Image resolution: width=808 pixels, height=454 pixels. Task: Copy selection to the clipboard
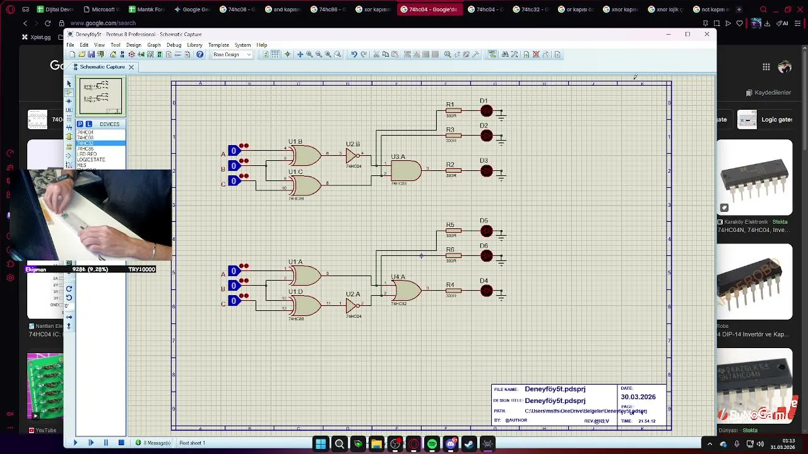click(386, 54)
